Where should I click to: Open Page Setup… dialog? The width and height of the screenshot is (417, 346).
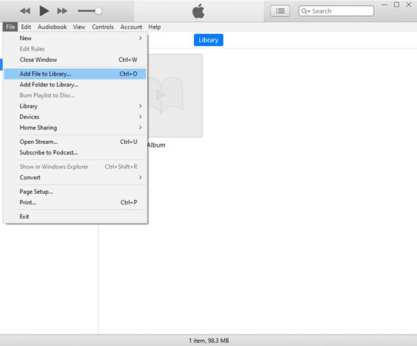coord(75,192)
